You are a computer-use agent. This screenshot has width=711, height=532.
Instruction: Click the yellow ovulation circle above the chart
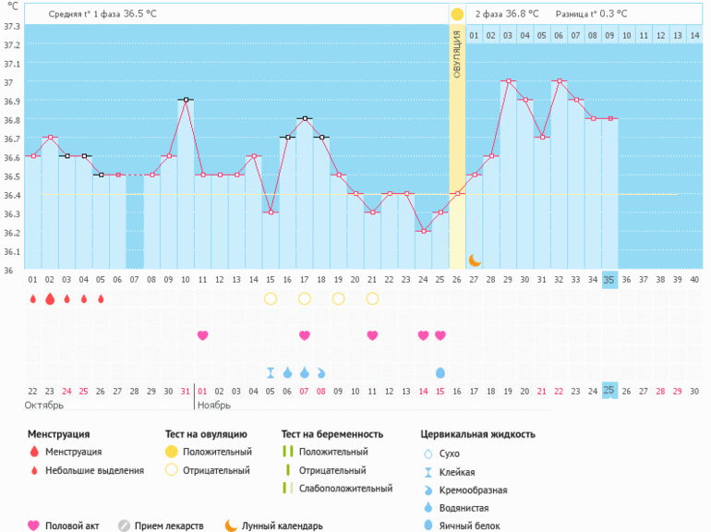[456, 14]
